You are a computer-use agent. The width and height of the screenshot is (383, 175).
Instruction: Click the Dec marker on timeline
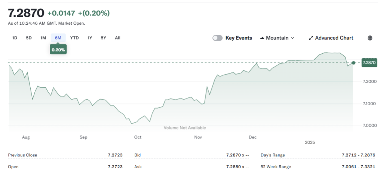coord(253,137)
